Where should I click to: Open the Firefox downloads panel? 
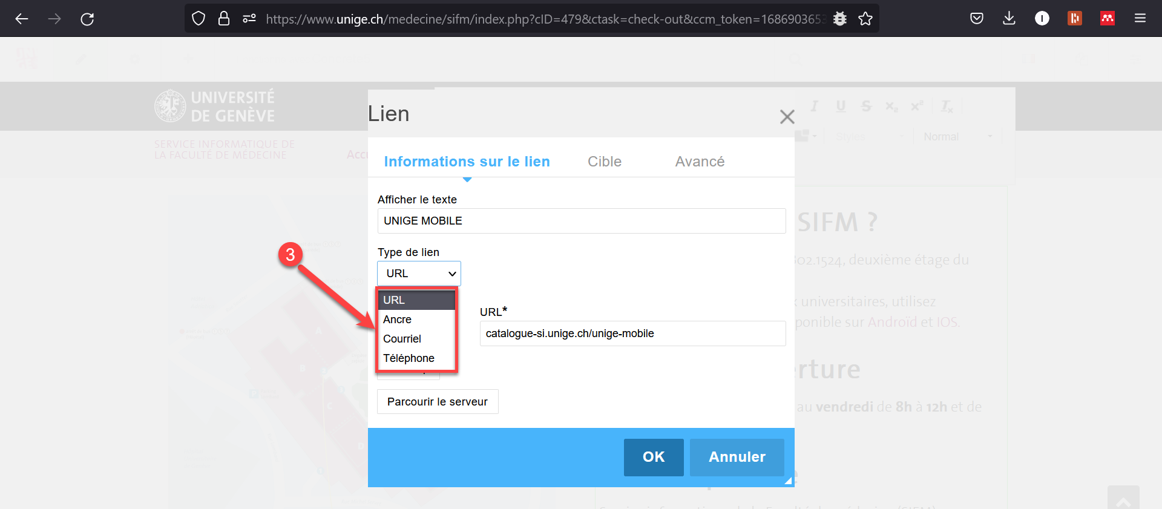(x=1009, y=19)
